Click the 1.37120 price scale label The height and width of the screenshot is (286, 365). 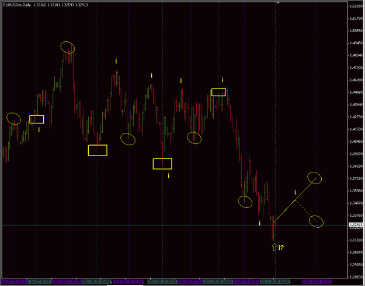356,178
